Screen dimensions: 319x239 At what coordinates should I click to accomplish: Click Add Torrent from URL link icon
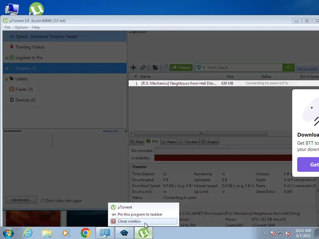pos(143,68)
